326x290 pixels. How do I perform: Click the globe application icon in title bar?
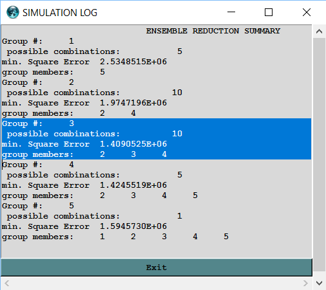13,12
